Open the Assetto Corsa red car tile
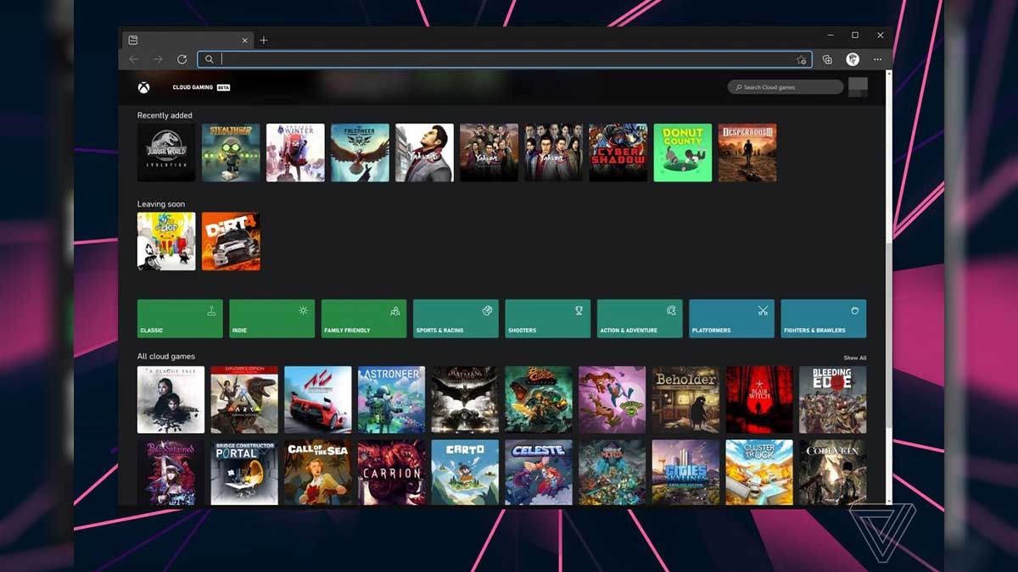 point(318,400)
